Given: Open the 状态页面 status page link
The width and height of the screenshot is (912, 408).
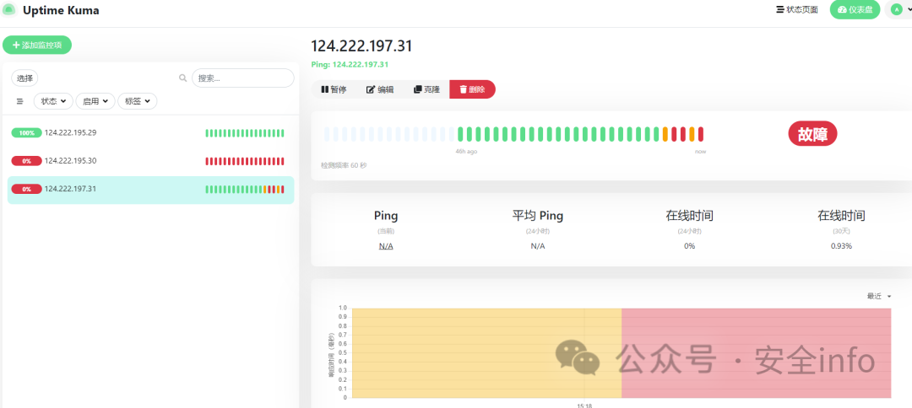Looking at the screenshot, I should 796,10.
